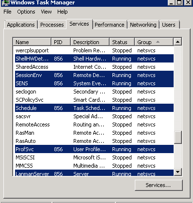Click the 'Multimedia ...' description cell
Viewport: 193px width, 203px height.
coord(89,166)
